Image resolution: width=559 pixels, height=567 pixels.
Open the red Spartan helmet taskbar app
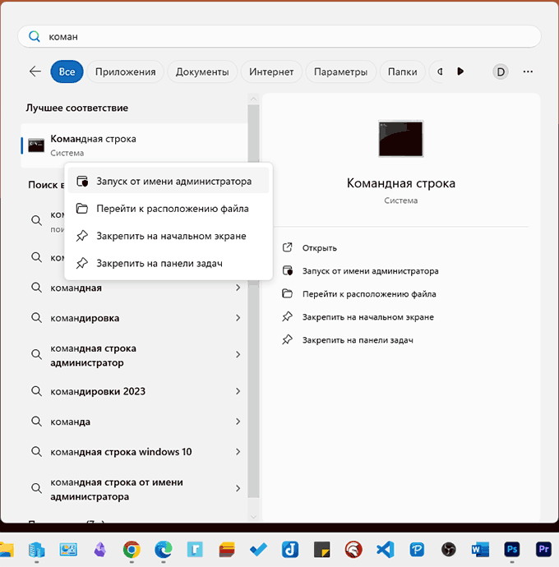[x=353, y=550]
